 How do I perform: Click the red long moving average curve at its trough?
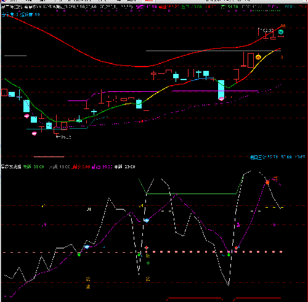142,67
